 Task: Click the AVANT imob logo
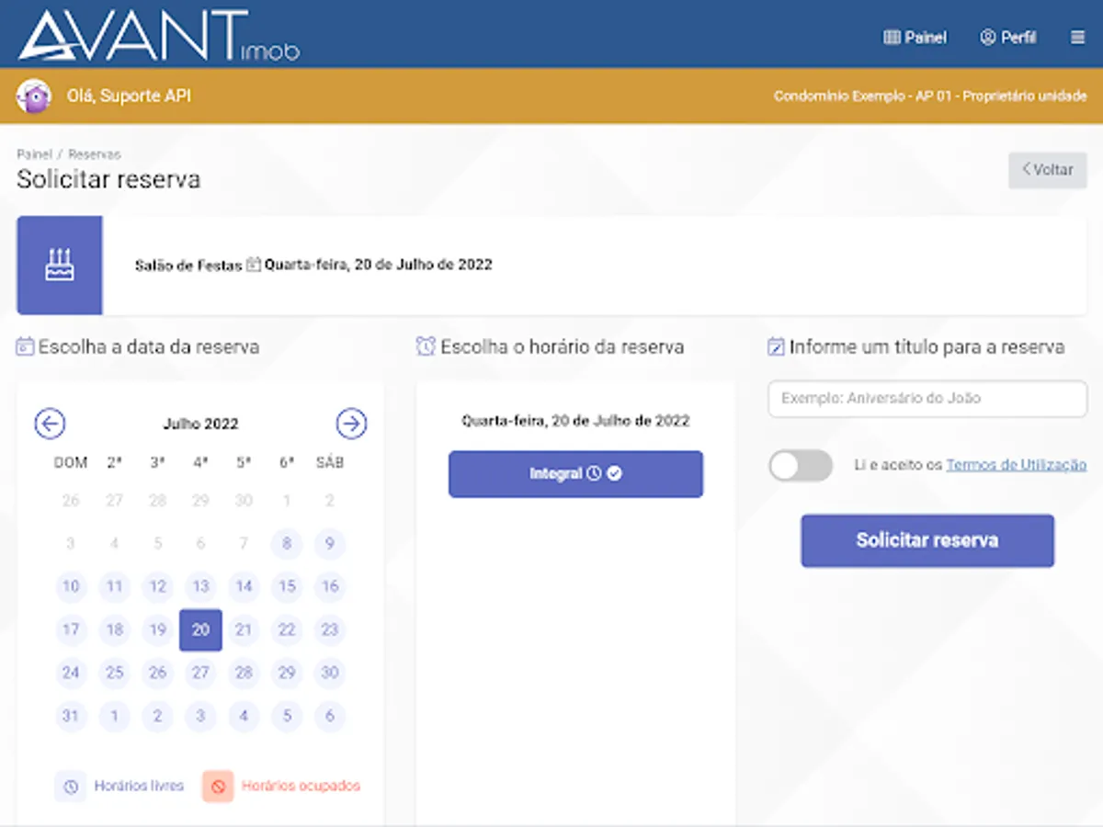(159, 35)
